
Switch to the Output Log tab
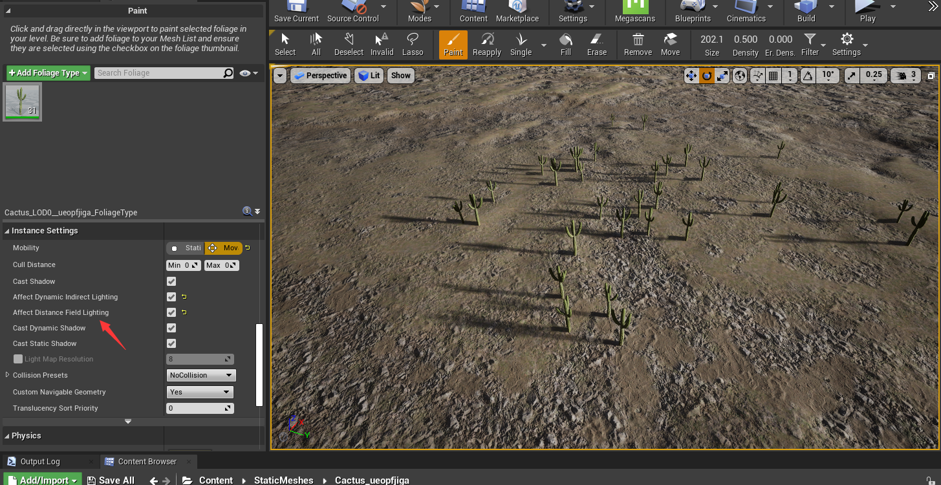coord(40,462)
